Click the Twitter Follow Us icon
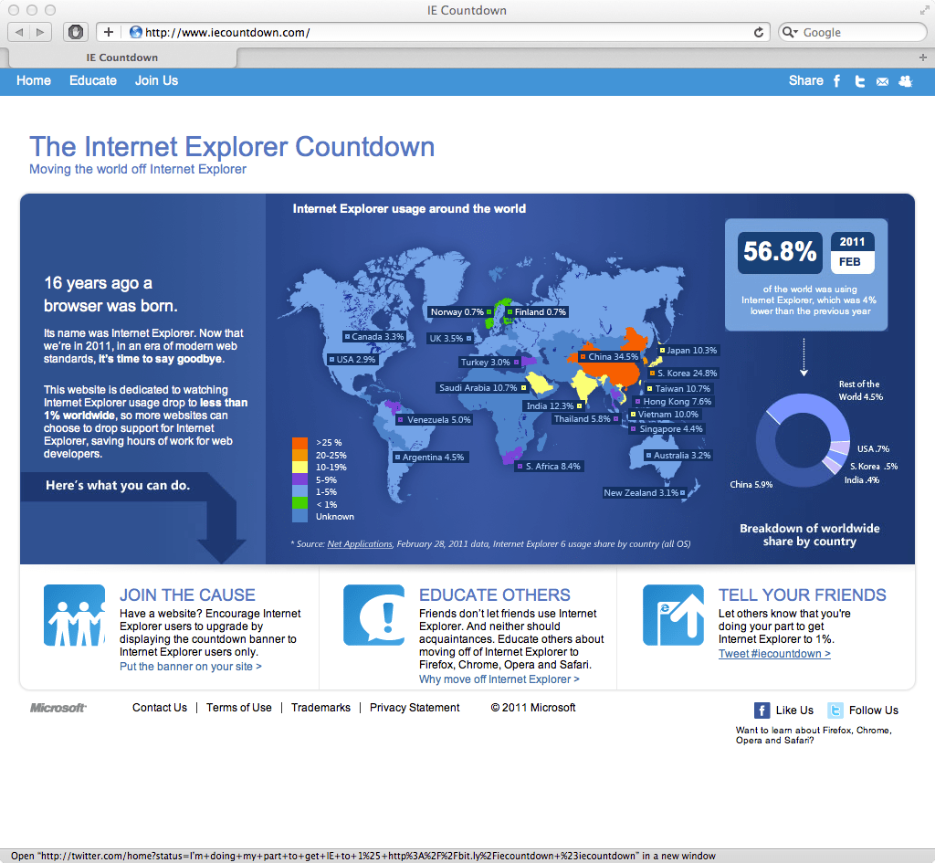The height and width of the screenshot is (863, 935). point(835,710)
